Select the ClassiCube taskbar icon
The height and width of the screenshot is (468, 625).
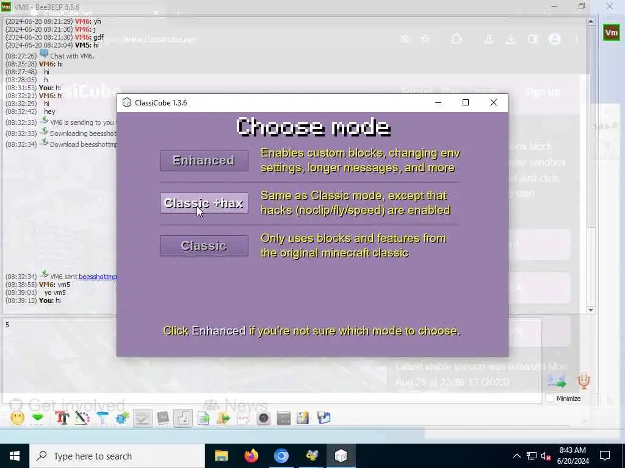pyautogui.click(x=341, y=456)
